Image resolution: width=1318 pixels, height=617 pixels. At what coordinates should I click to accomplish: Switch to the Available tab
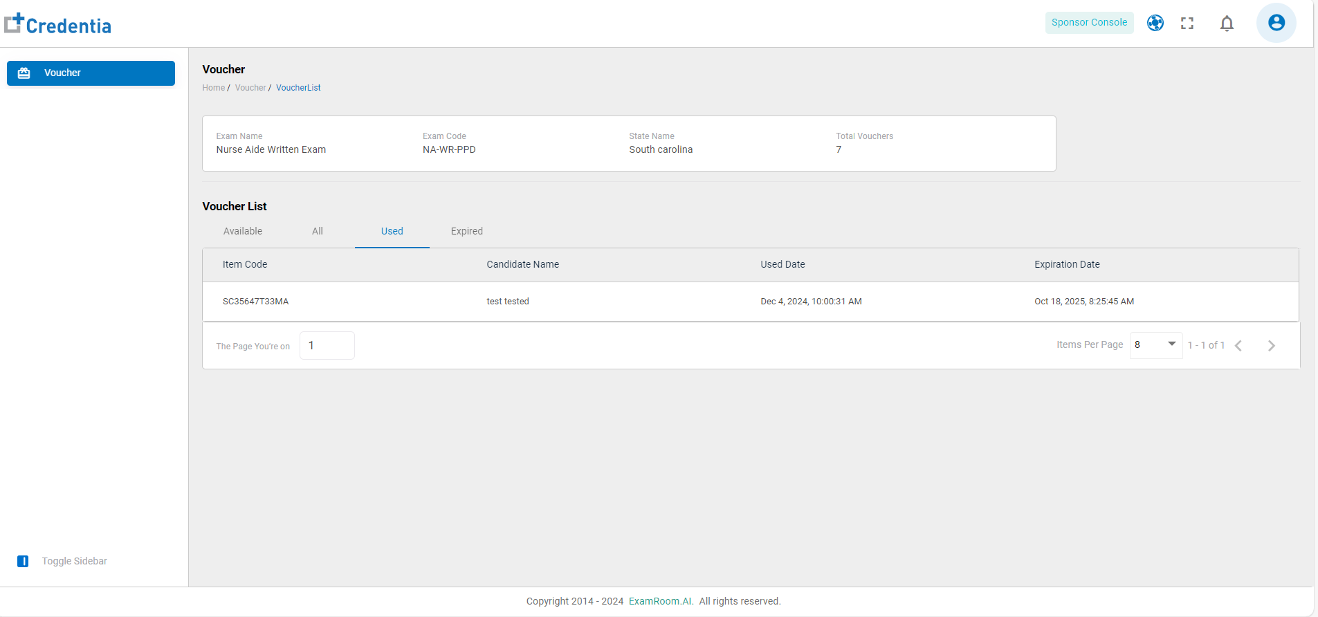coord(243,231)
